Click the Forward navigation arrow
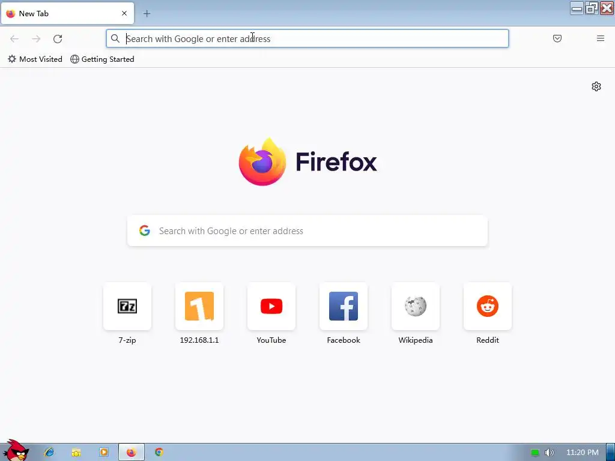Viewport: 615px width, 461px height. pos(36,39)
